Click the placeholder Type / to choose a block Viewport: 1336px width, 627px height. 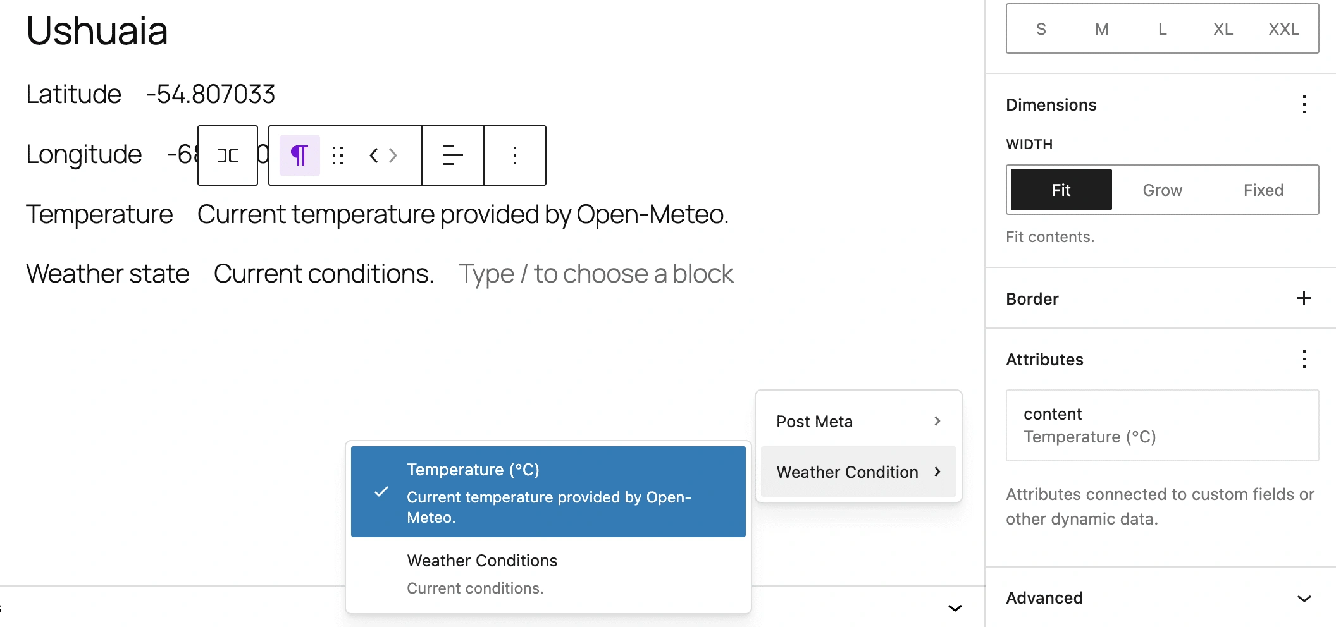[595, 273]
